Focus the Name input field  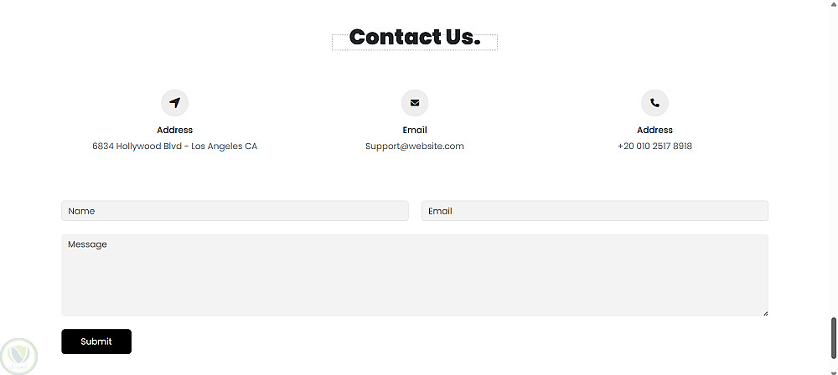[x=235, y=211]
